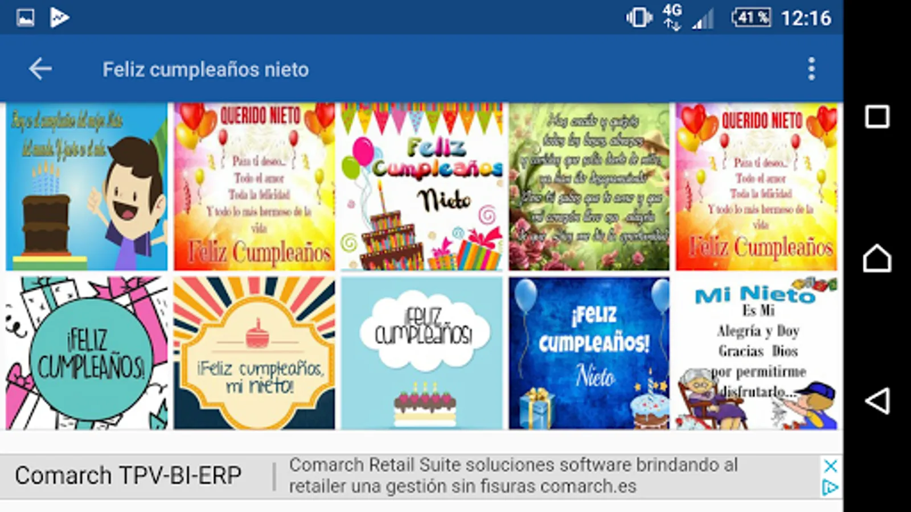The image size is (911, 512).
Task: Open the three-dot overflow menu
Action: point(811,69)
